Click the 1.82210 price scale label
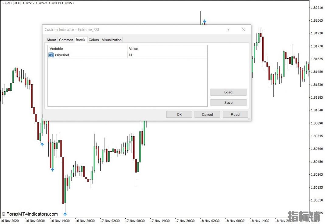The image size is (325, 224). pos(317,8)
